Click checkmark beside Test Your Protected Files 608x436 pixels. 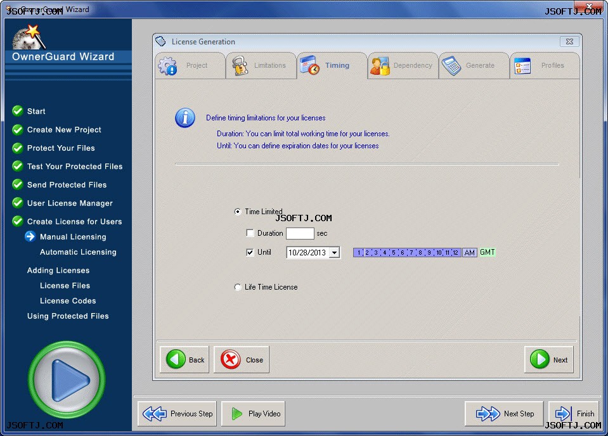(x=18, y=166)
